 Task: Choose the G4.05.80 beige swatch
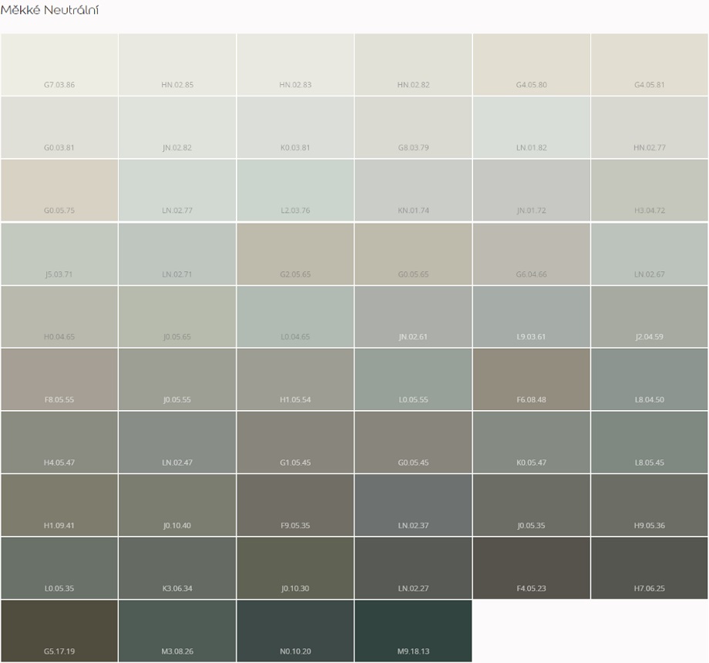pyautogui.click(x=531, y=65)
